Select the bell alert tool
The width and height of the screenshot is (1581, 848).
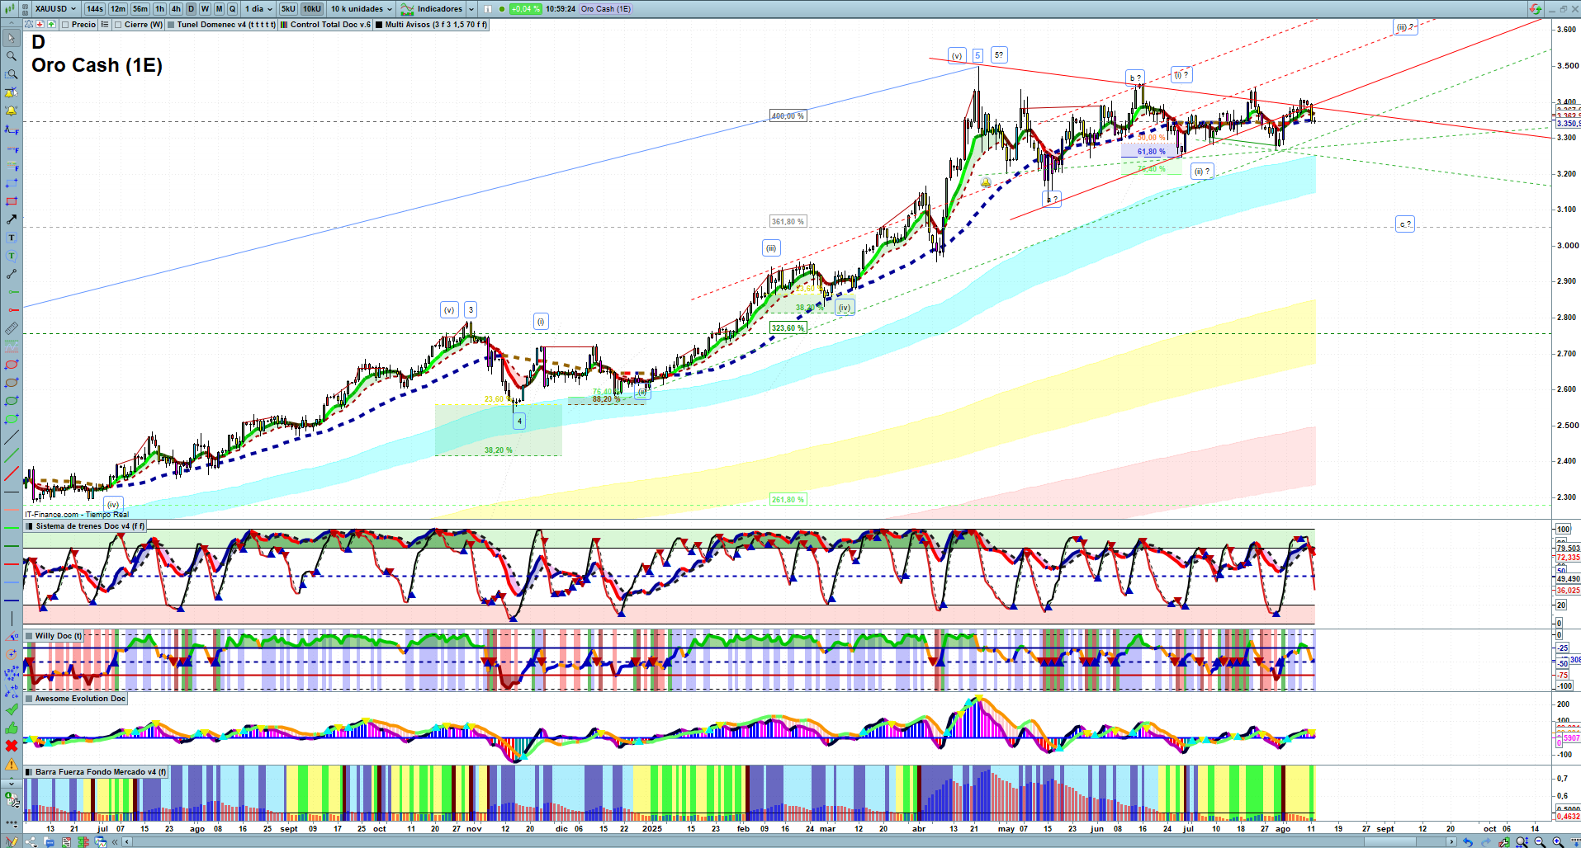11,111
